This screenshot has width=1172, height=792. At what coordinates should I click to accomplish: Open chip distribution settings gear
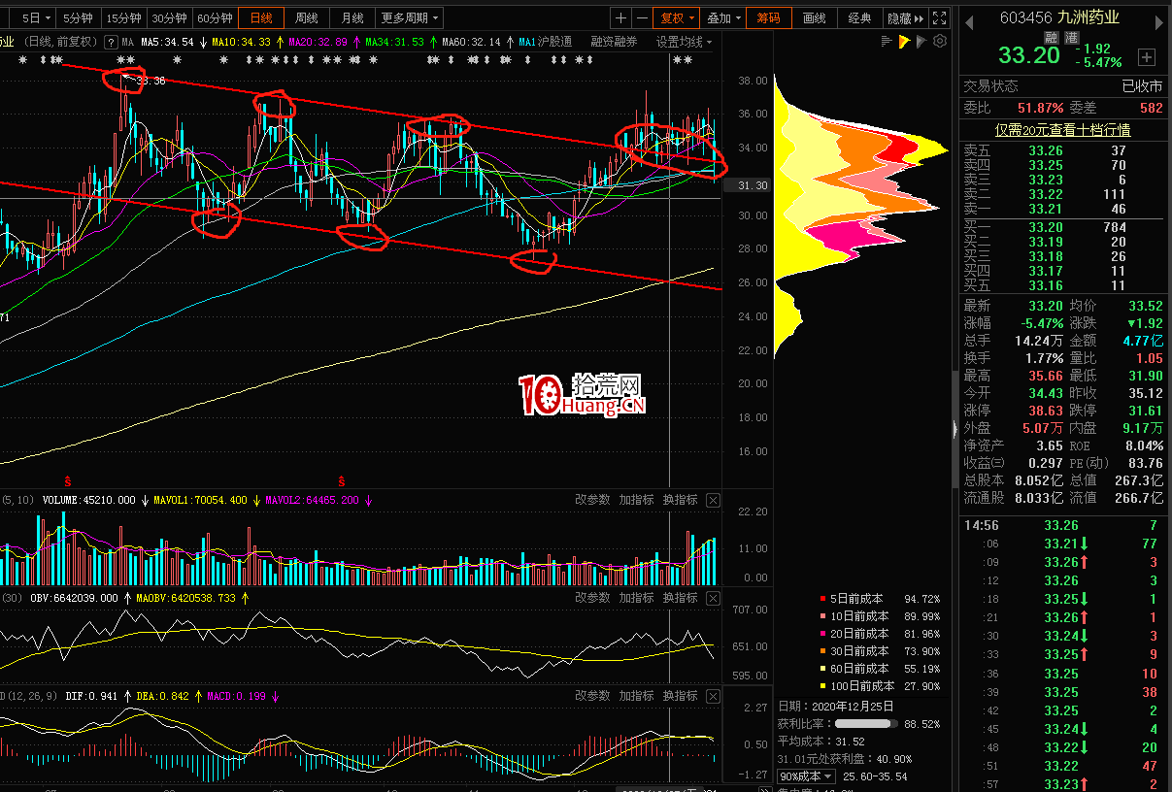(939, 42)
